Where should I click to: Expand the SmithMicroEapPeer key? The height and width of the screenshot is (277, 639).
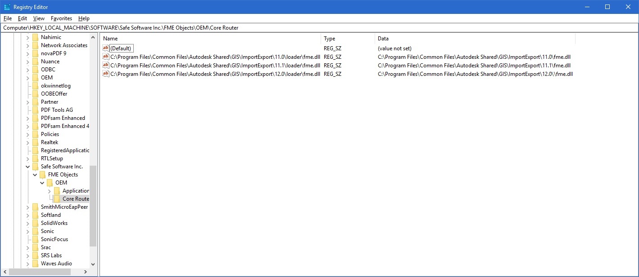pyautogui.click(x=28, y=207)
